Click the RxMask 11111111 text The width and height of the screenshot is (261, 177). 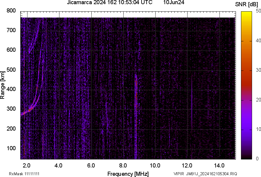pyautogui.click(x=24, y=174)
